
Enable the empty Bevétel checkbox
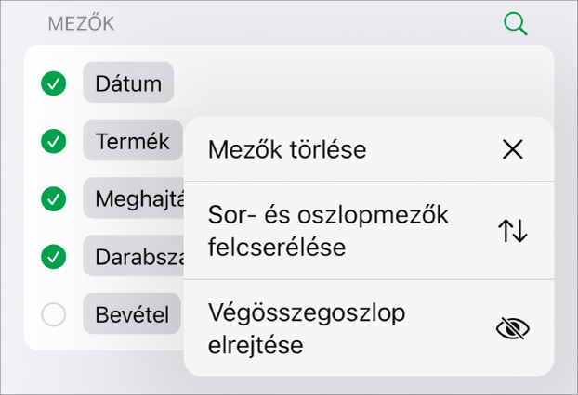tap(54, 315)
